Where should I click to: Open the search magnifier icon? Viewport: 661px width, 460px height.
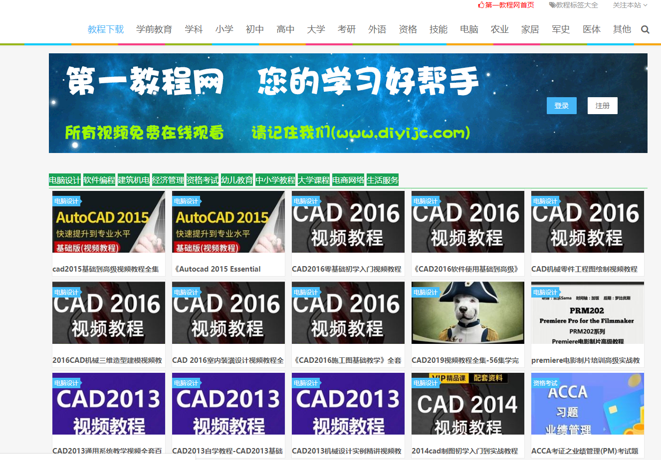pyautogui.click(x=645, y=29)
